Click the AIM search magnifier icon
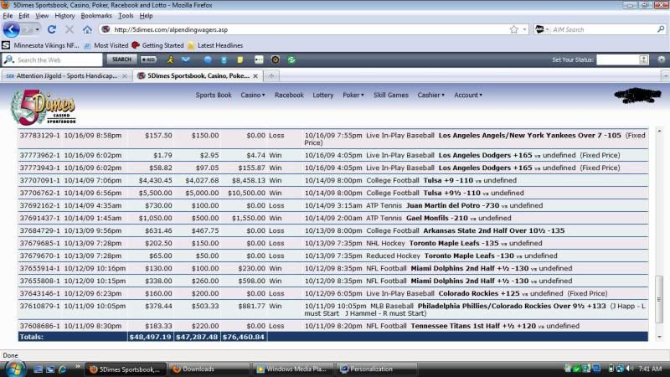This screenshot has height=377, width=670. click(x=661, y=29)
